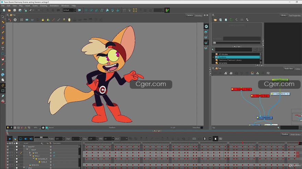The height and width of the screenshot is (169, 302).
Task: Click the add layer plus icon in Timeline header
Action: [42, 143]
